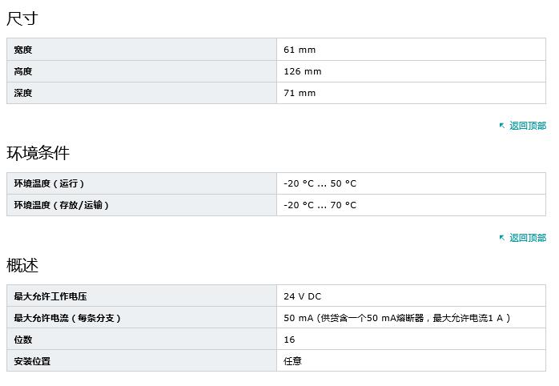Click the 位数 value 16
The width and height of the screenshot is (559, 386).
289,340
